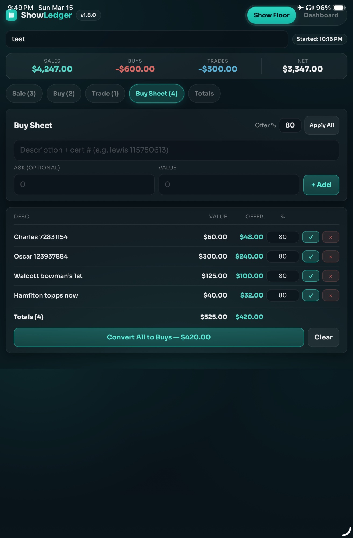Select the Trade (1) tab
Screen dimensions: 353x538
(x=105, y=94)
